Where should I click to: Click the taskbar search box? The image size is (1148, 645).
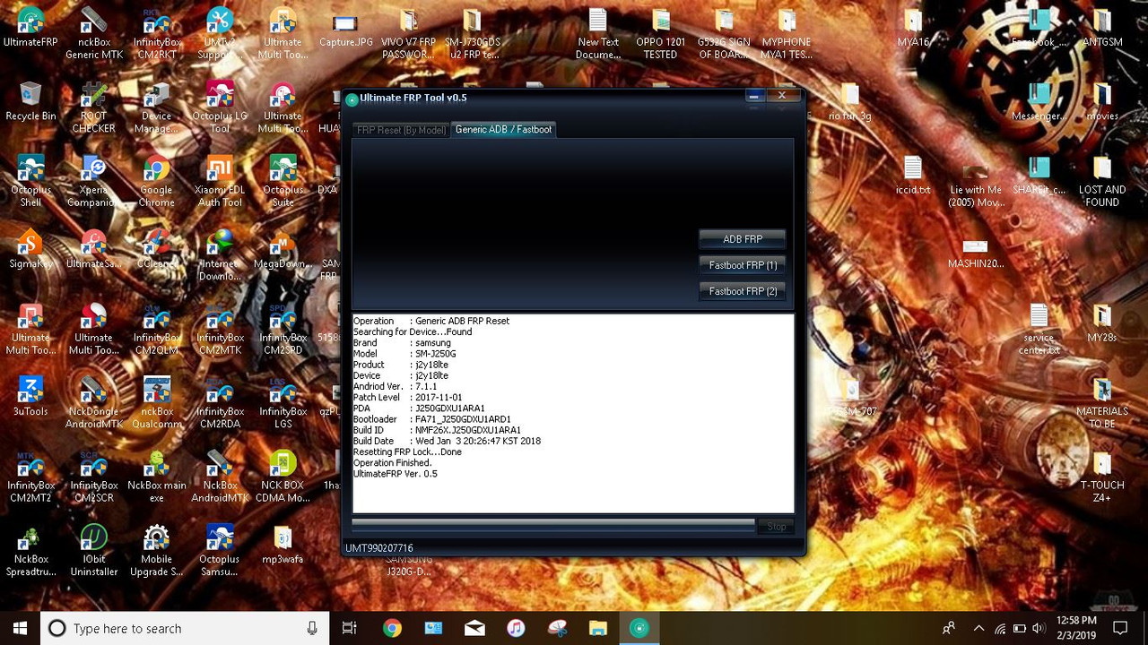pyautogui.click(x=184, y=628)
